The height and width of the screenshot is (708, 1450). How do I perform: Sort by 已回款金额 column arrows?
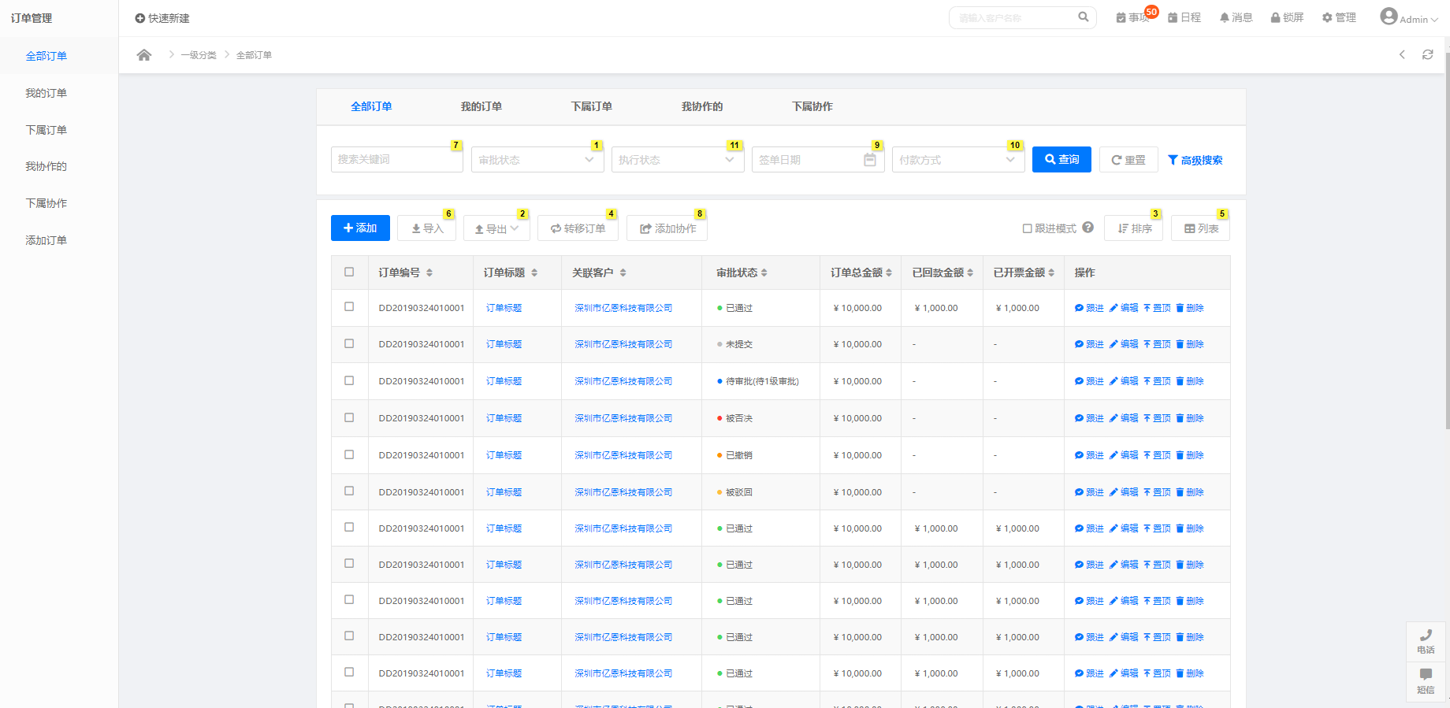pyautogui.click(x=970, y=272)
